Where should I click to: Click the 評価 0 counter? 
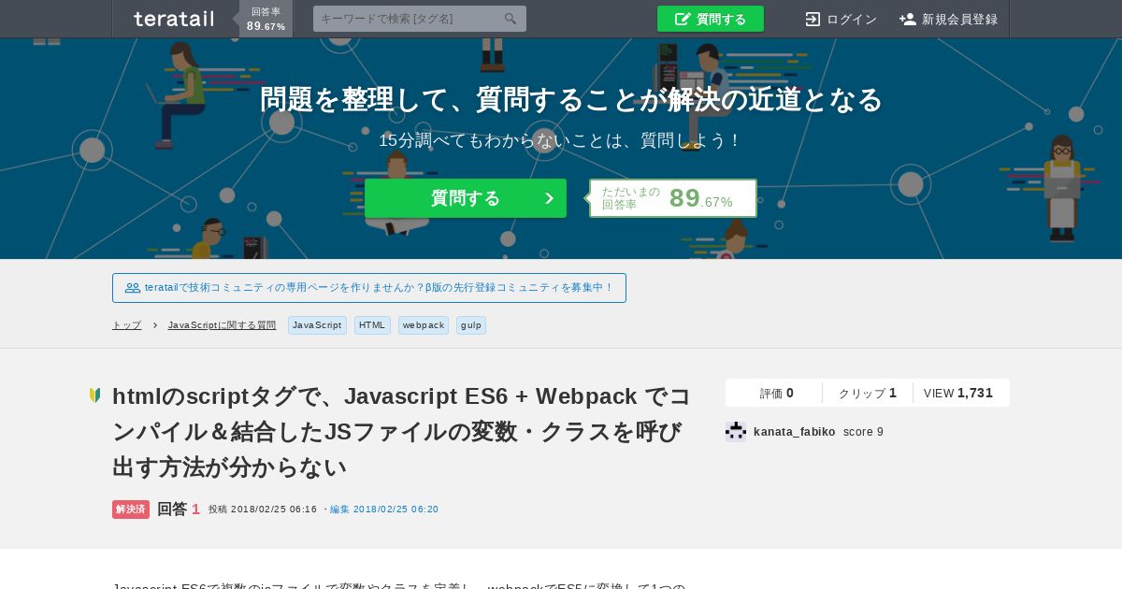point(776,393)
